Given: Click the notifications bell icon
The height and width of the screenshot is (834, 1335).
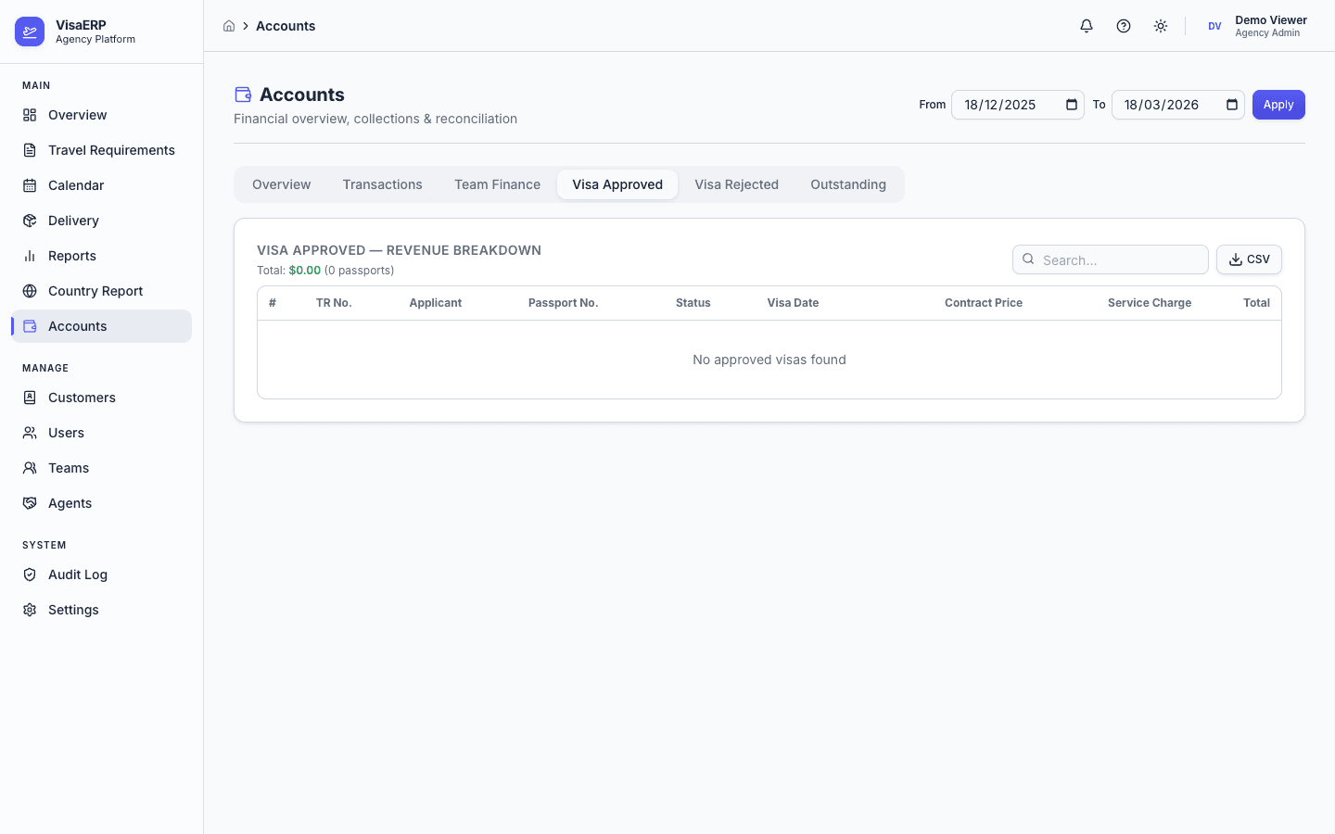Looking at the screenshot, I should point(1087,26).
